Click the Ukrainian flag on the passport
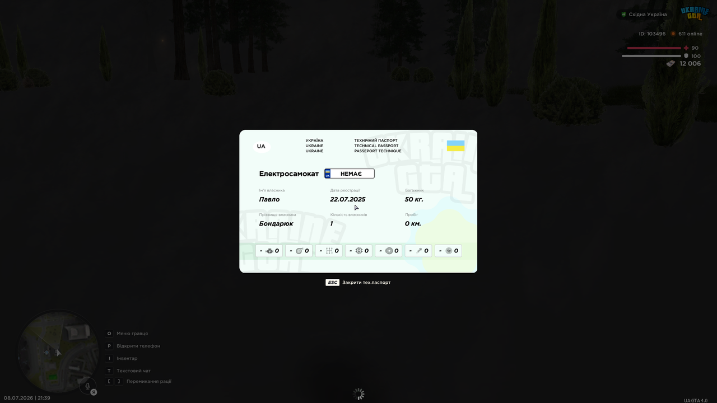Image resolution: width=717 pixels, height=403 pixels. pyautogui.click(x=455, y=146)
